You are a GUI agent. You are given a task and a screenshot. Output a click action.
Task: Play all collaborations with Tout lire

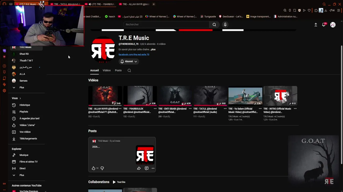(x=119, y=182)
